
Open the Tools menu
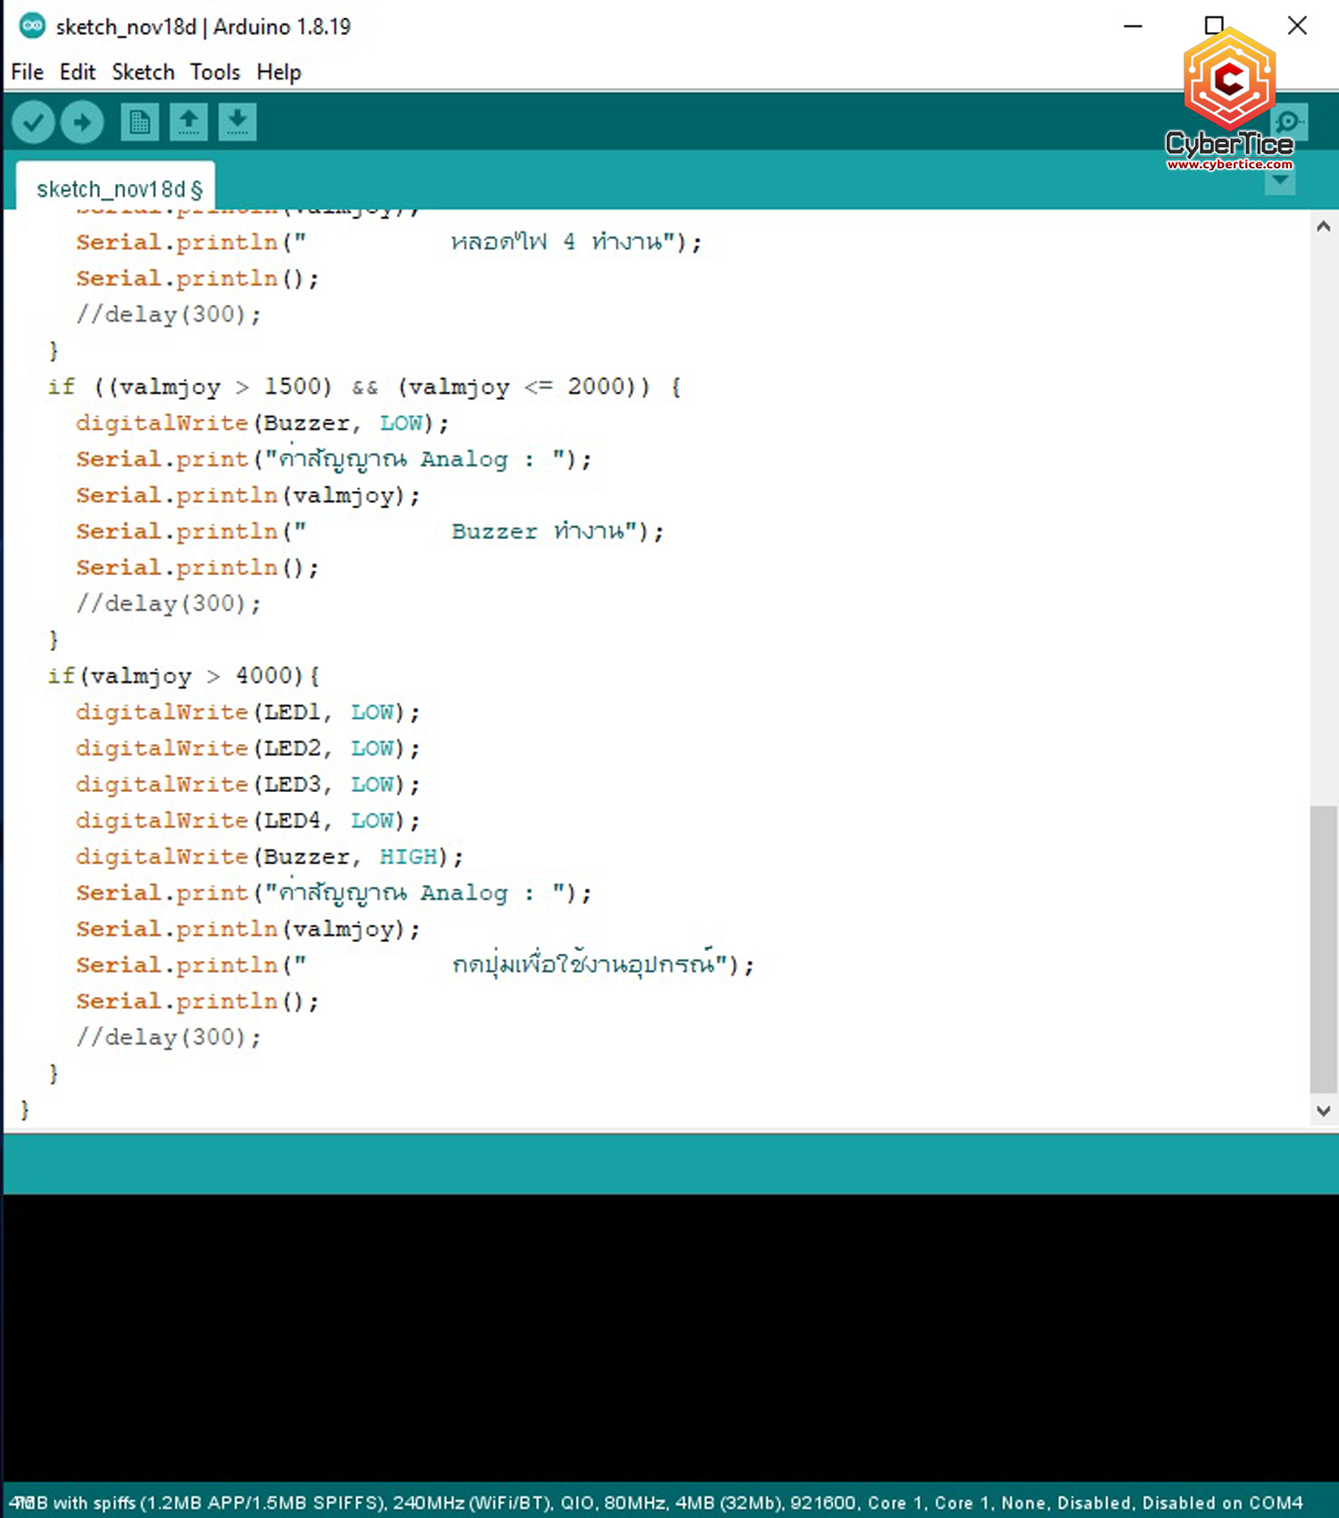215,72
